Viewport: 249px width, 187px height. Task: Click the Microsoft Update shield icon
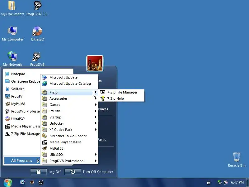tap(45, 77)
